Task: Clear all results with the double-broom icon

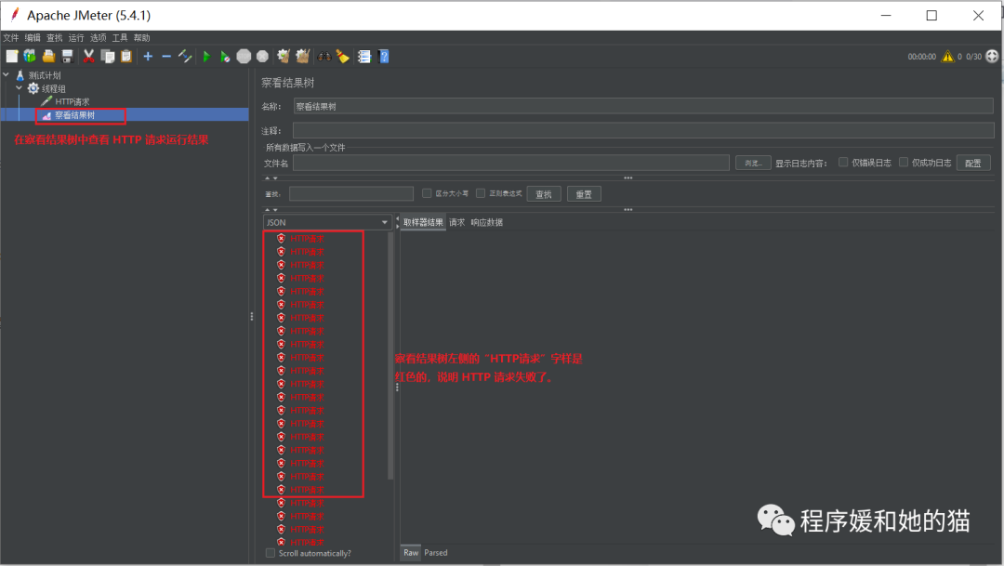Action: pyautogui.click(x=302, y=57)
